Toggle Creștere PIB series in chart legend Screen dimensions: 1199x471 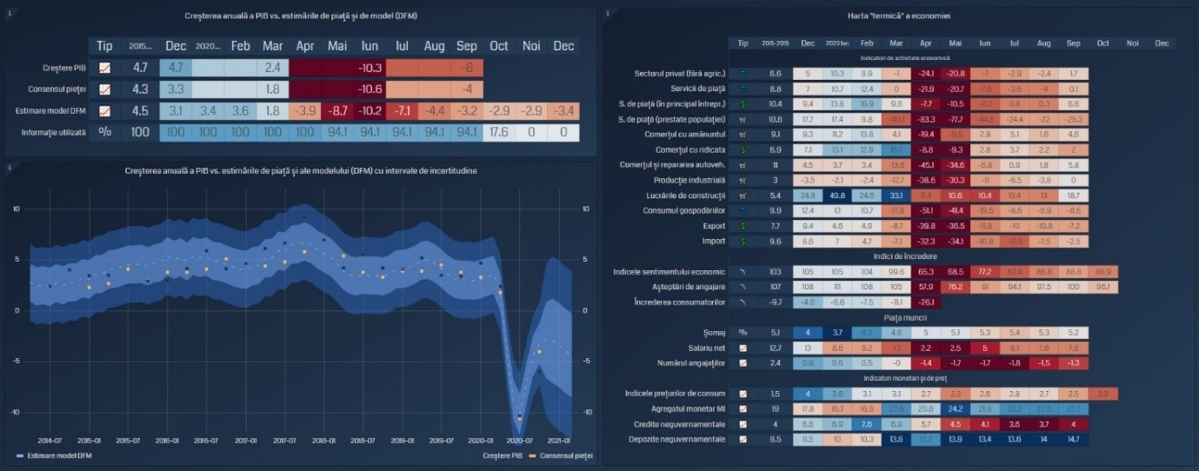coord(501,455)
